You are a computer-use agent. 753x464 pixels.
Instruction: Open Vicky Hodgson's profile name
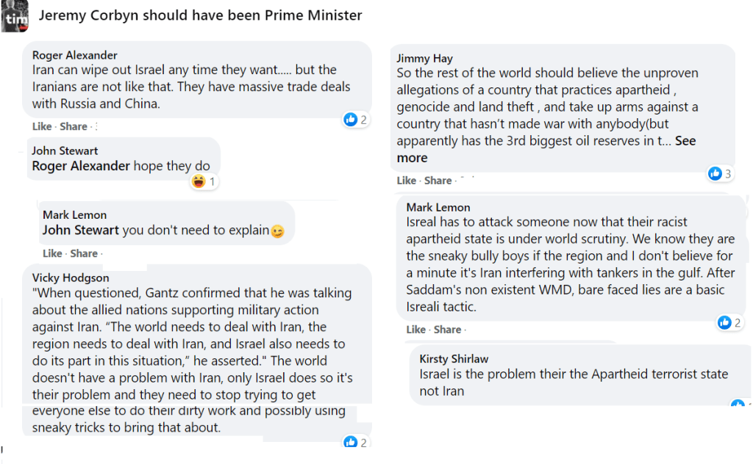[71, 278]
